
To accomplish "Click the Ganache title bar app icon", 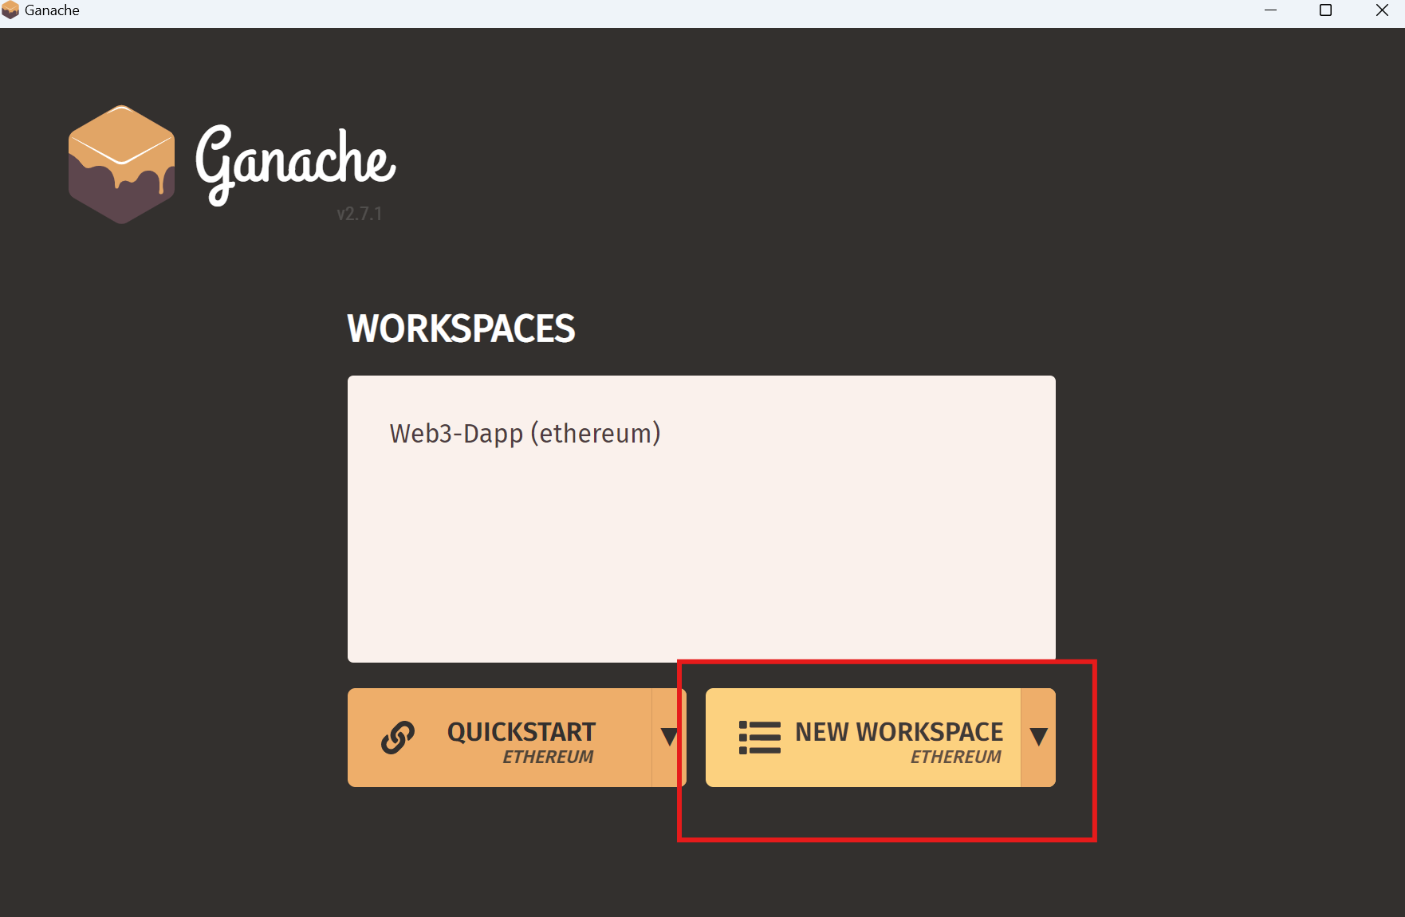I will pyautogui.click(x=10, y=10).
